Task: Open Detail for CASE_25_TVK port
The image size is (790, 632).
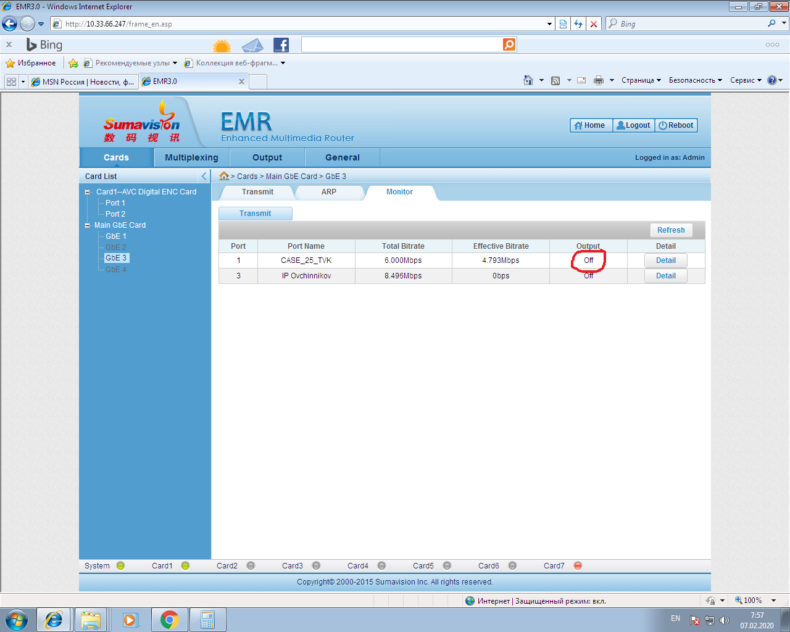Action: tap(666, 260)
